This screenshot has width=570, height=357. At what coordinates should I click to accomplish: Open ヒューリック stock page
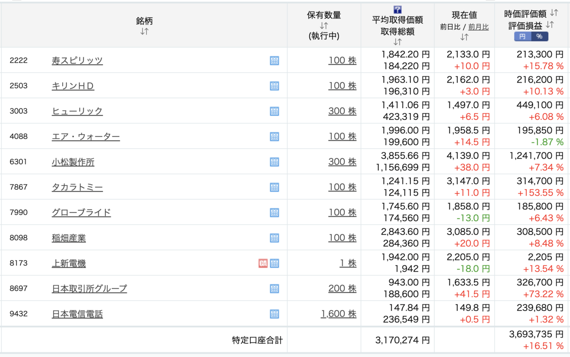(77, 111)
